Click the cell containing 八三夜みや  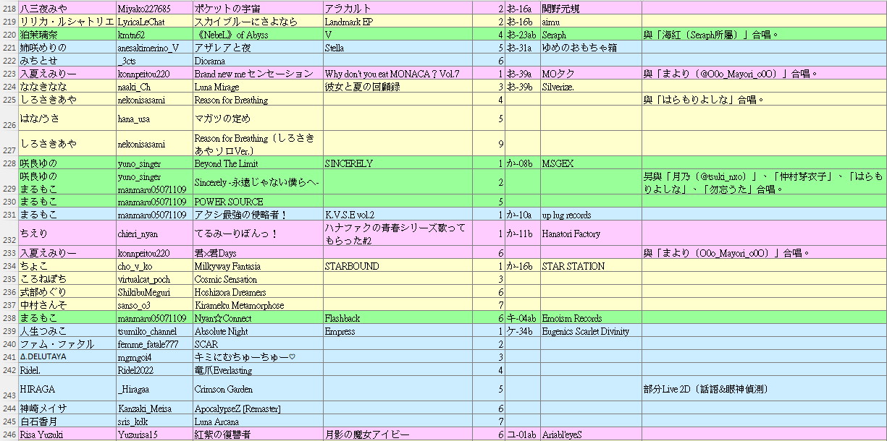click(67, 9)
